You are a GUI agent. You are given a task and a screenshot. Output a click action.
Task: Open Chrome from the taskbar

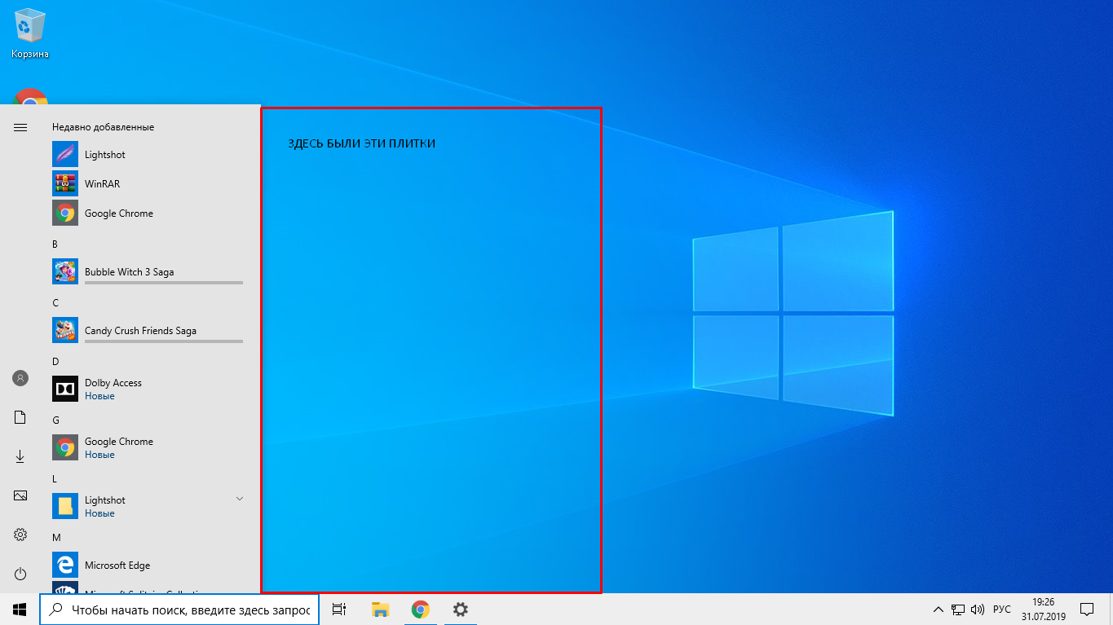420,610
